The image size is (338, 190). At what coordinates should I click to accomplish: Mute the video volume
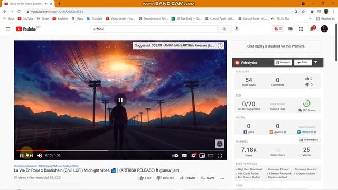pos(40,155)
